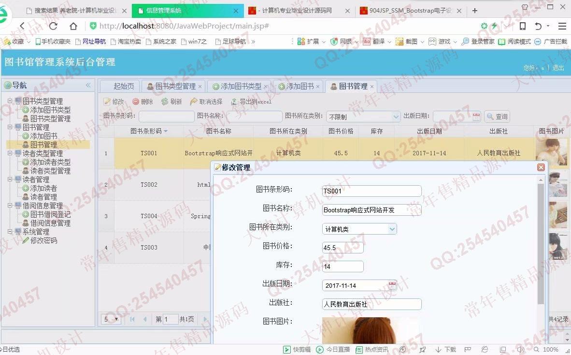Image resolution: width=571 pixels, height=355 pixels.
Task: Click the 图书条形码 search filter field
Action: [166, 117]
